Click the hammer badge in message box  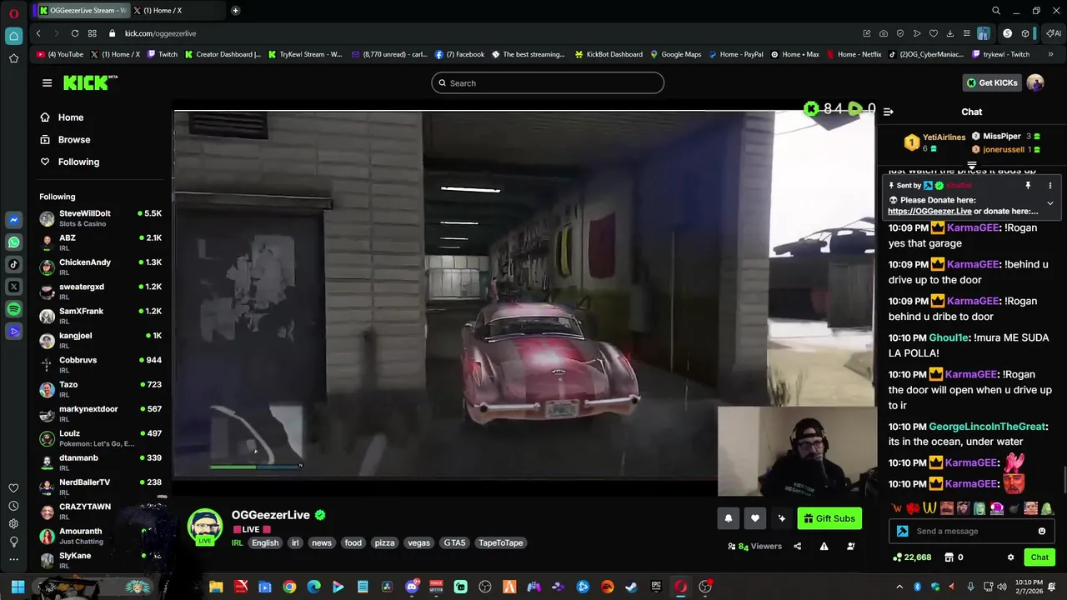902,531
